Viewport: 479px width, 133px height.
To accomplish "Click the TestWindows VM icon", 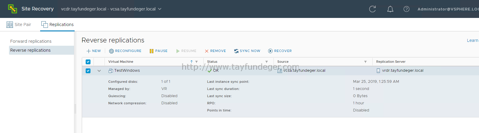I will point(111,71).
